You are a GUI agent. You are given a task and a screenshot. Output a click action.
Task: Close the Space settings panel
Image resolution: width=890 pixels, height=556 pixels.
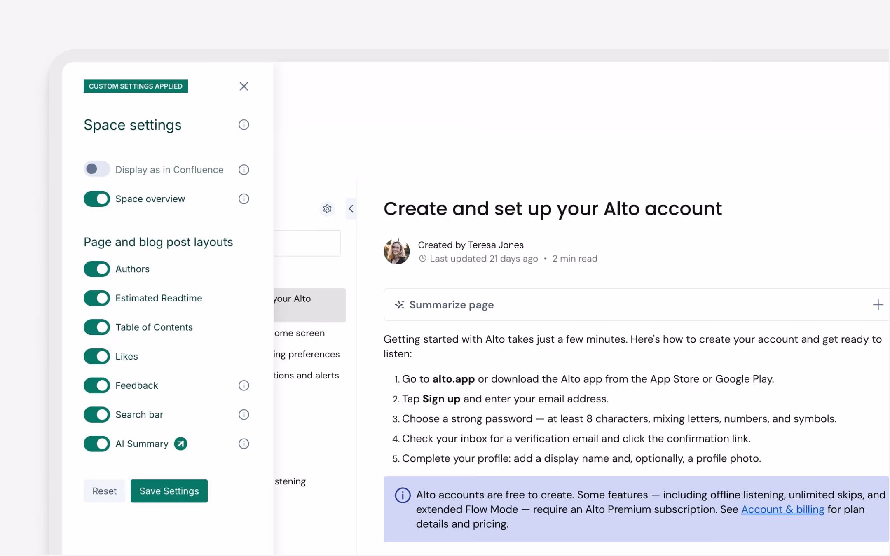click(244, 86)
